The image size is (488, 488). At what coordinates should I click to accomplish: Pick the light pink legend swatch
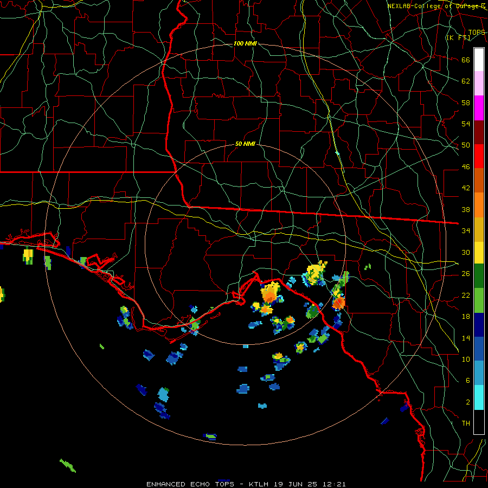click(479, 83)
